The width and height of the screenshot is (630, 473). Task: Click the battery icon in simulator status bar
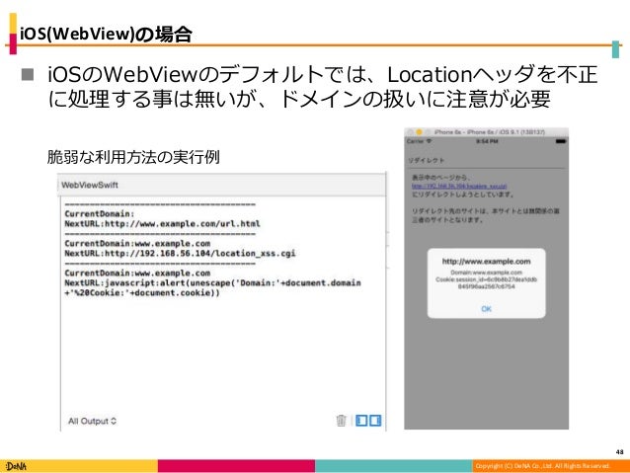point(561,141)
